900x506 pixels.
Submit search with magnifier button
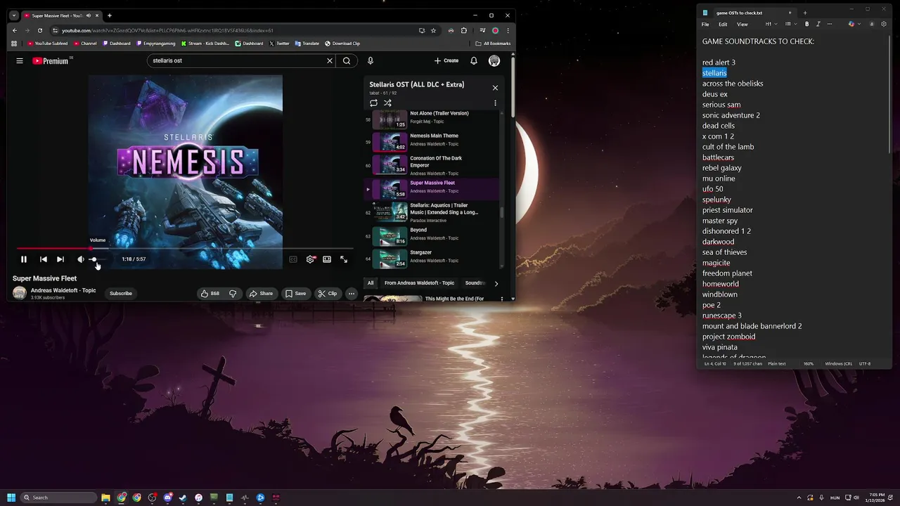point(347,60)
